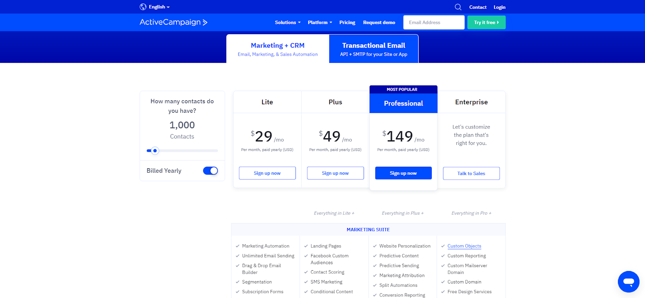Select the Enterprise plan header

pos(471,102)
